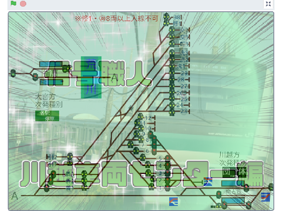
Task: Toggle the 各駅停車 train type indicator
Action: [47, 115]
